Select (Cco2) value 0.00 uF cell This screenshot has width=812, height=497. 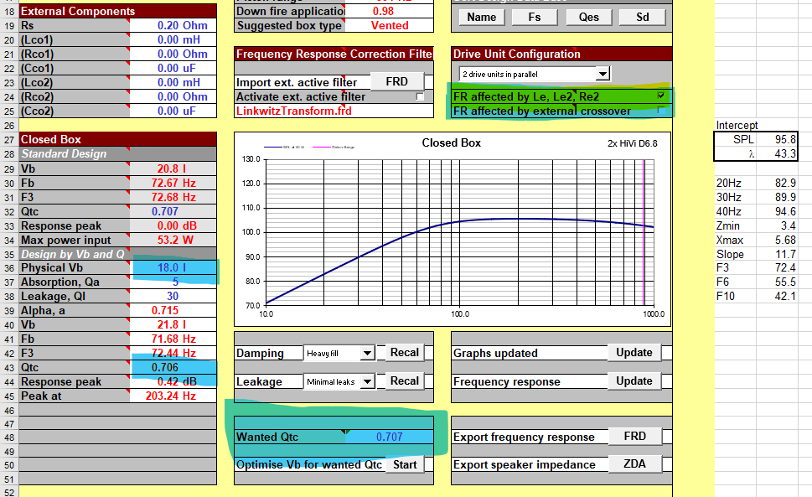pos(173,111)
